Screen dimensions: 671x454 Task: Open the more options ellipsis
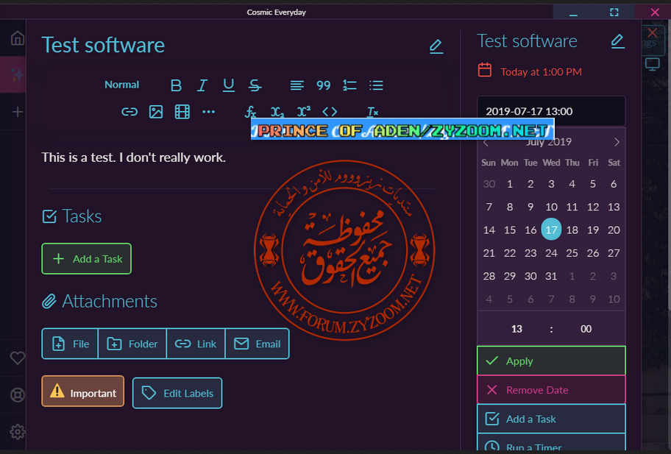tap(208, 112)
